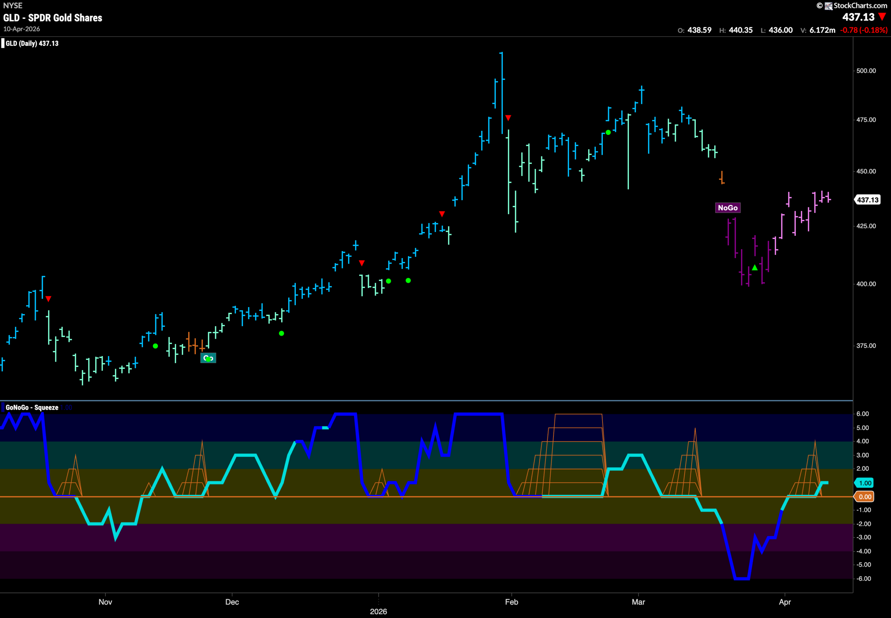Click the 450.00 price axis label
The height and width of the screenshot is (618, 891).
[866, 171]
